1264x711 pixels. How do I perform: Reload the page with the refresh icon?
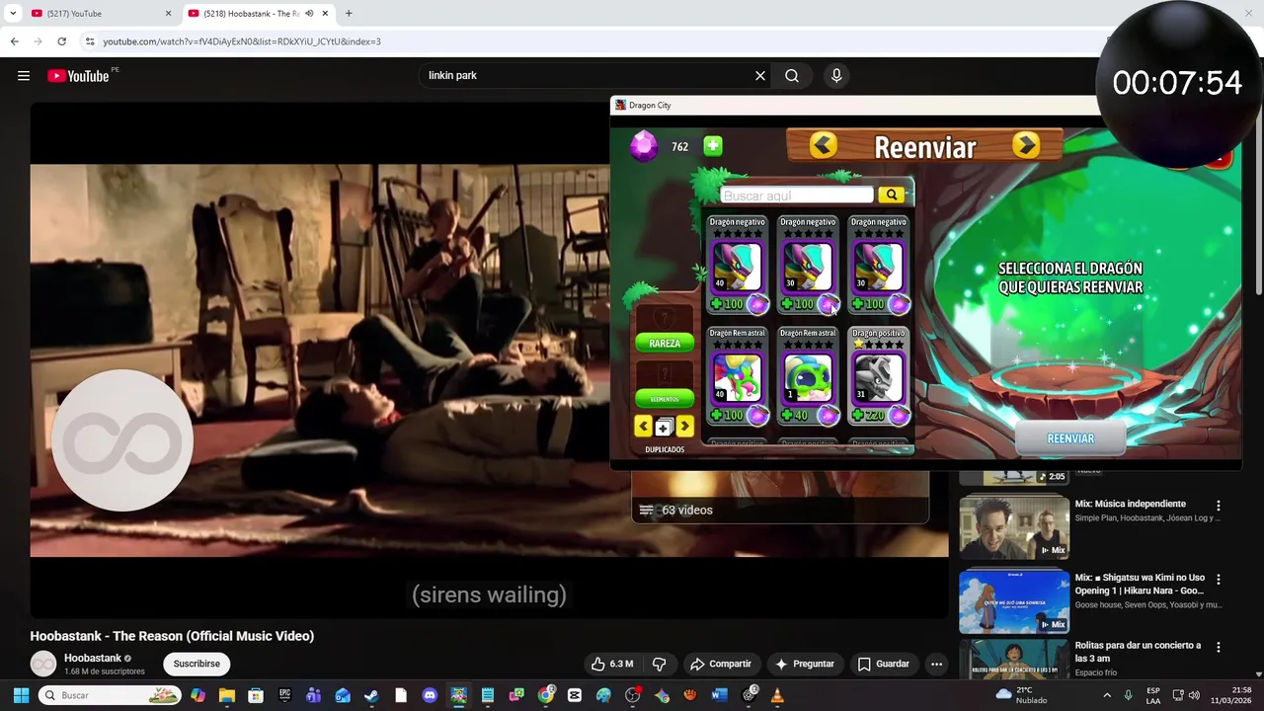point(61,41)
